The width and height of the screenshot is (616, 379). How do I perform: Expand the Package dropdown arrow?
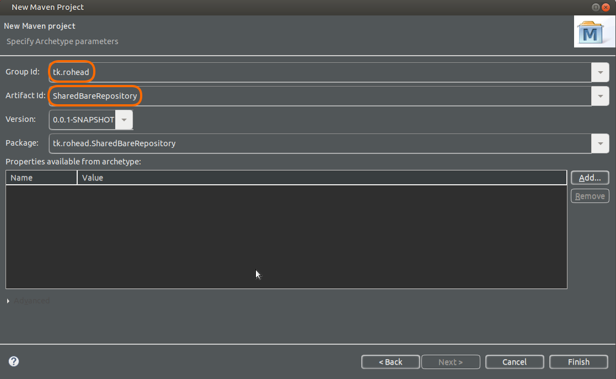(600, 143)
